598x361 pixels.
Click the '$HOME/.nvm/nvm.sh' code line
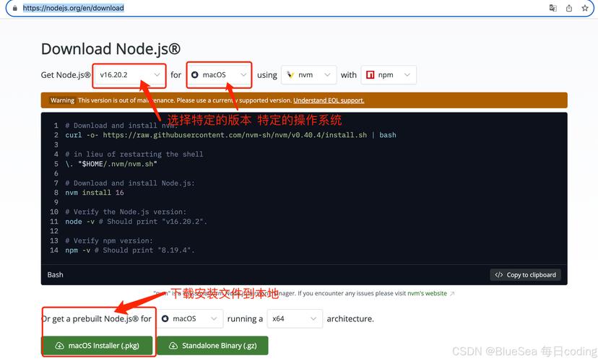click(x=111, y=164)
